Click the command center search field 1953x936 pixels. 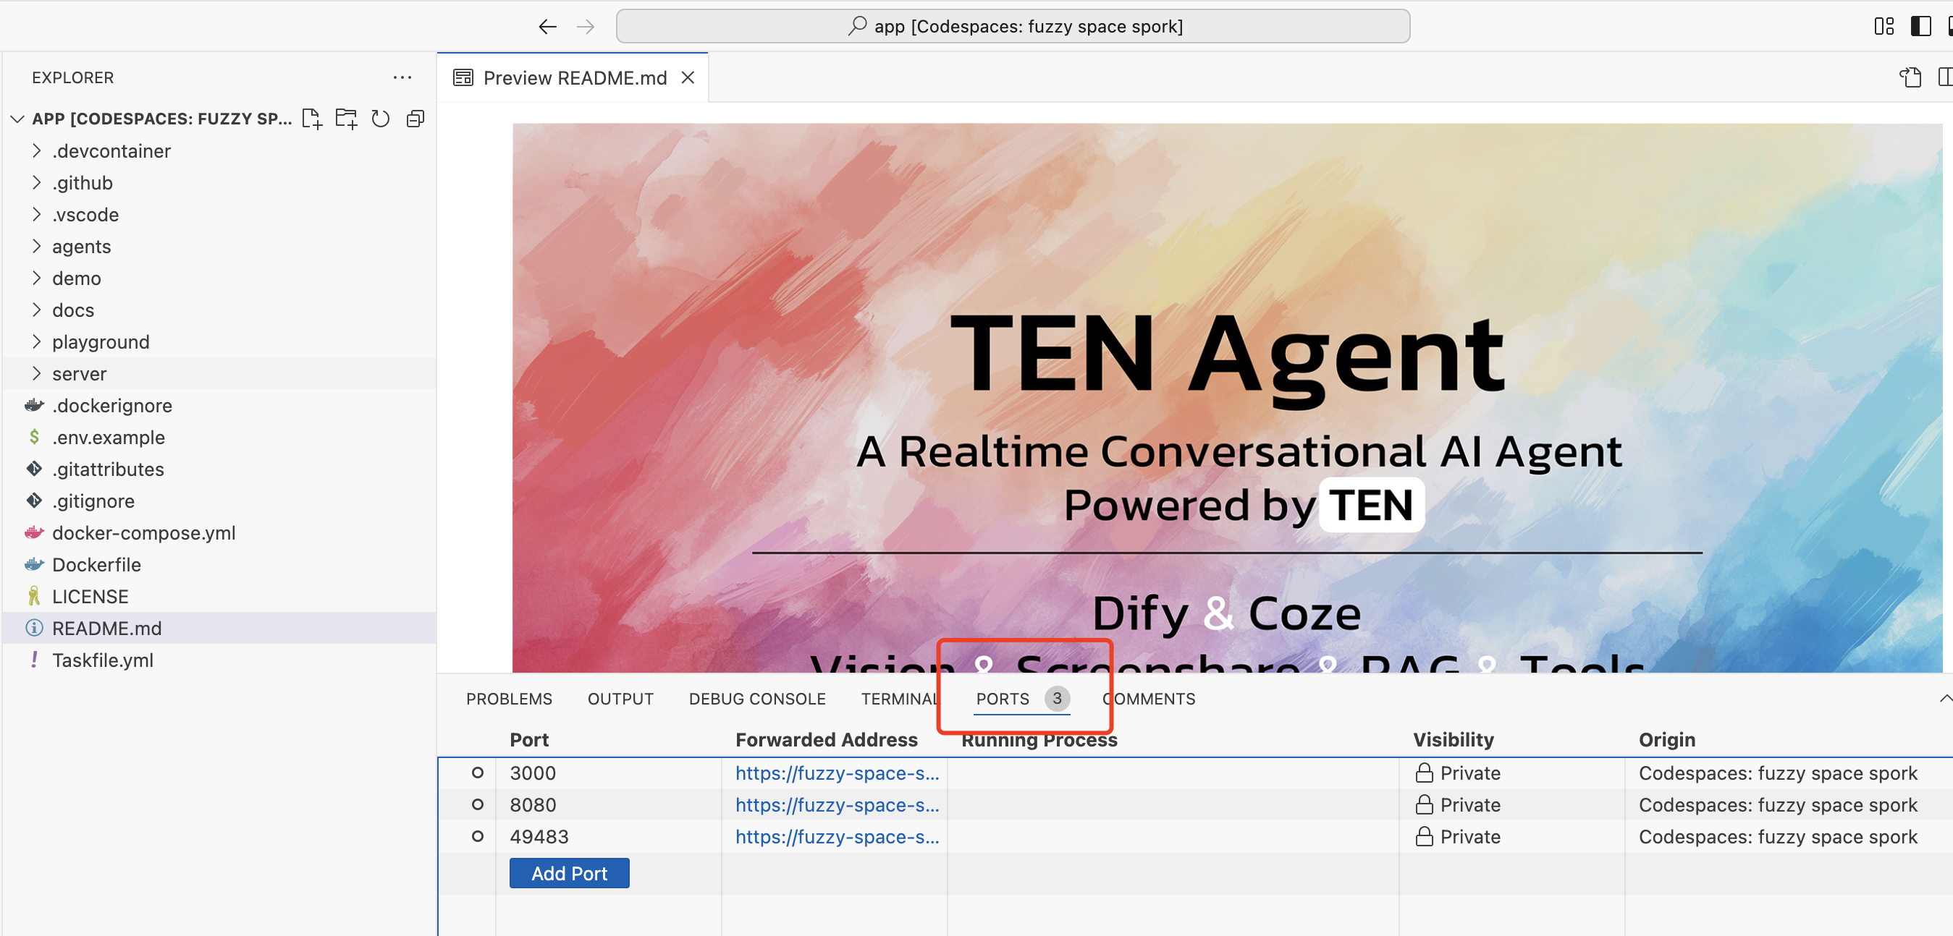pos(1013,27)
